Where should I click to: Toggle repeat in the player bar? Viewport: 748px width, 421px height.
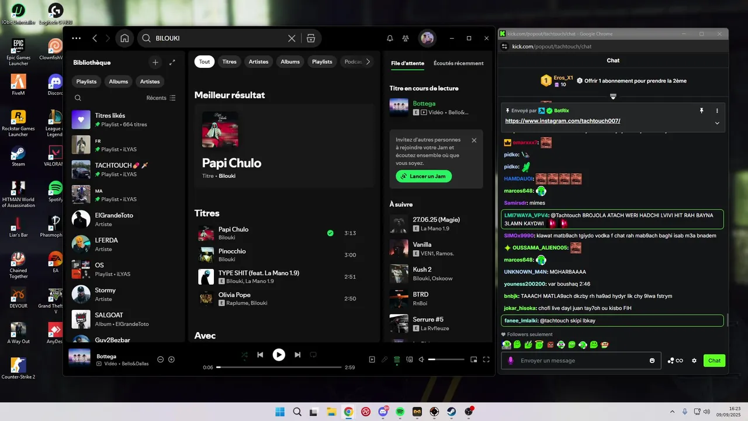coord(313,354)
